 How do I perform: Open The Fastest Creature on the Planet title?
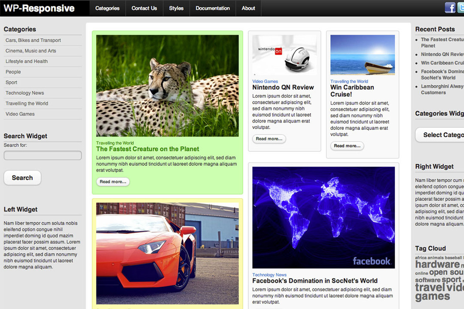click(148, 149)
